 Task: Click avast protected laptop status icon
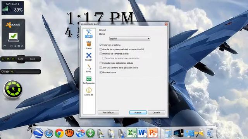13,37
